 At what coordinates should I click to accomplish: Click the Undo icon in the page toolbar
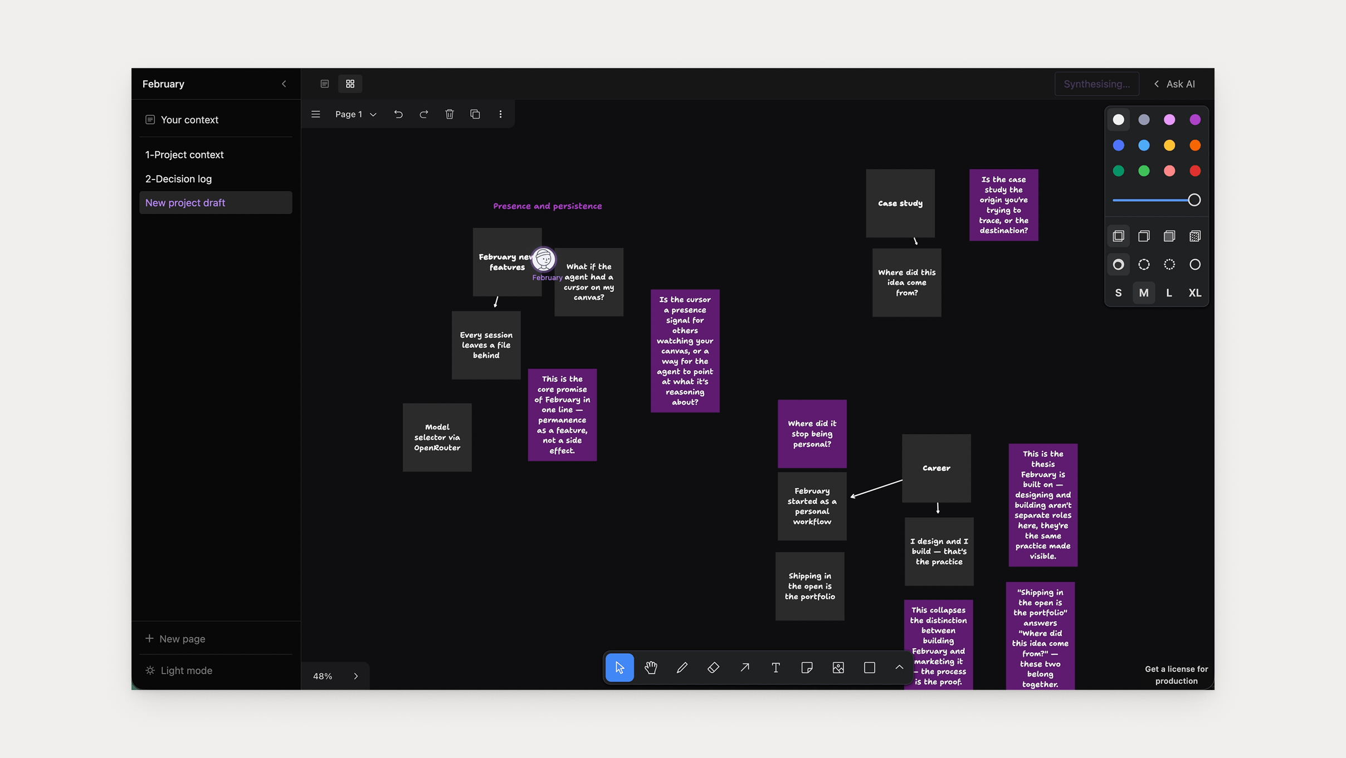398,114
